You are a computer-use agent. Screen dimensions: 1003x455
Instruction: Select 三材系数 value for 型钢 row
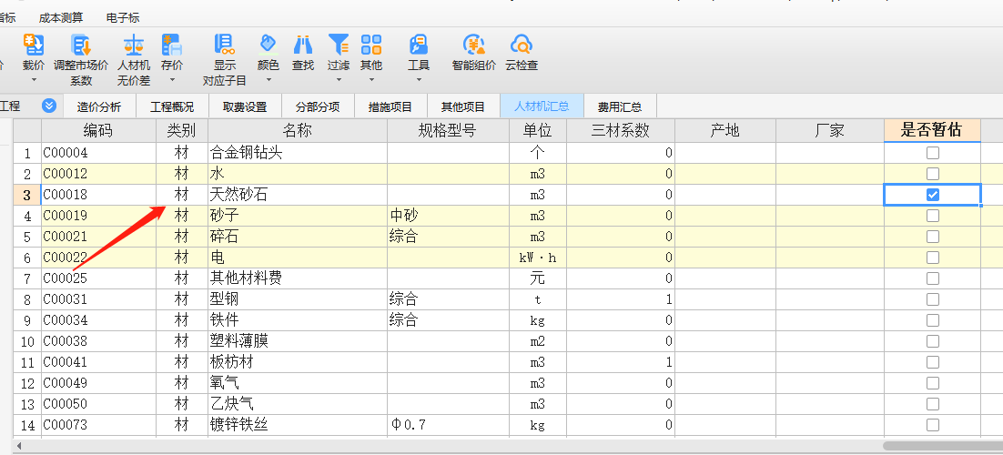(621, 298)
